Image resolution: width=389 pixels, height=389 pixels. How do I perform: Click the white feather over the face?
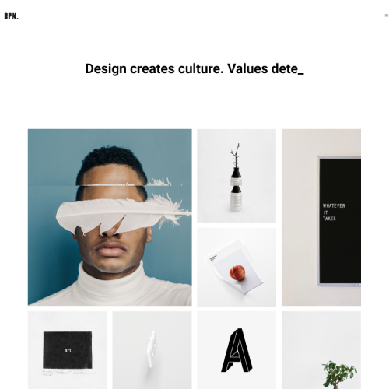pos(123,214)
